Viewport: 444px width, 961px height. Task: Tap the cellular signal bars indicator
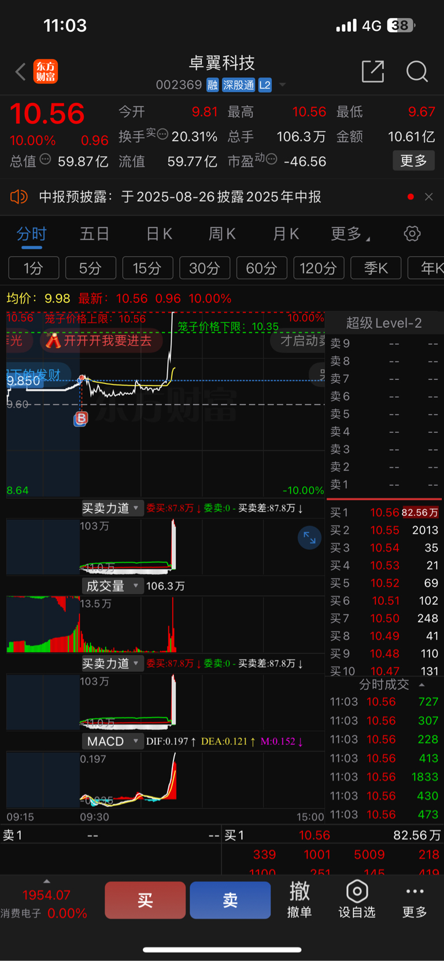pyautogui.click(x=346, y=25)
